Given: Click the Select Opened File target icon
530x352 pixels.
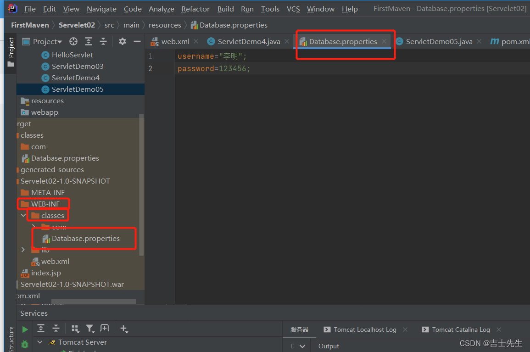Looking at the screenshot, I should (x=73, y=42).
